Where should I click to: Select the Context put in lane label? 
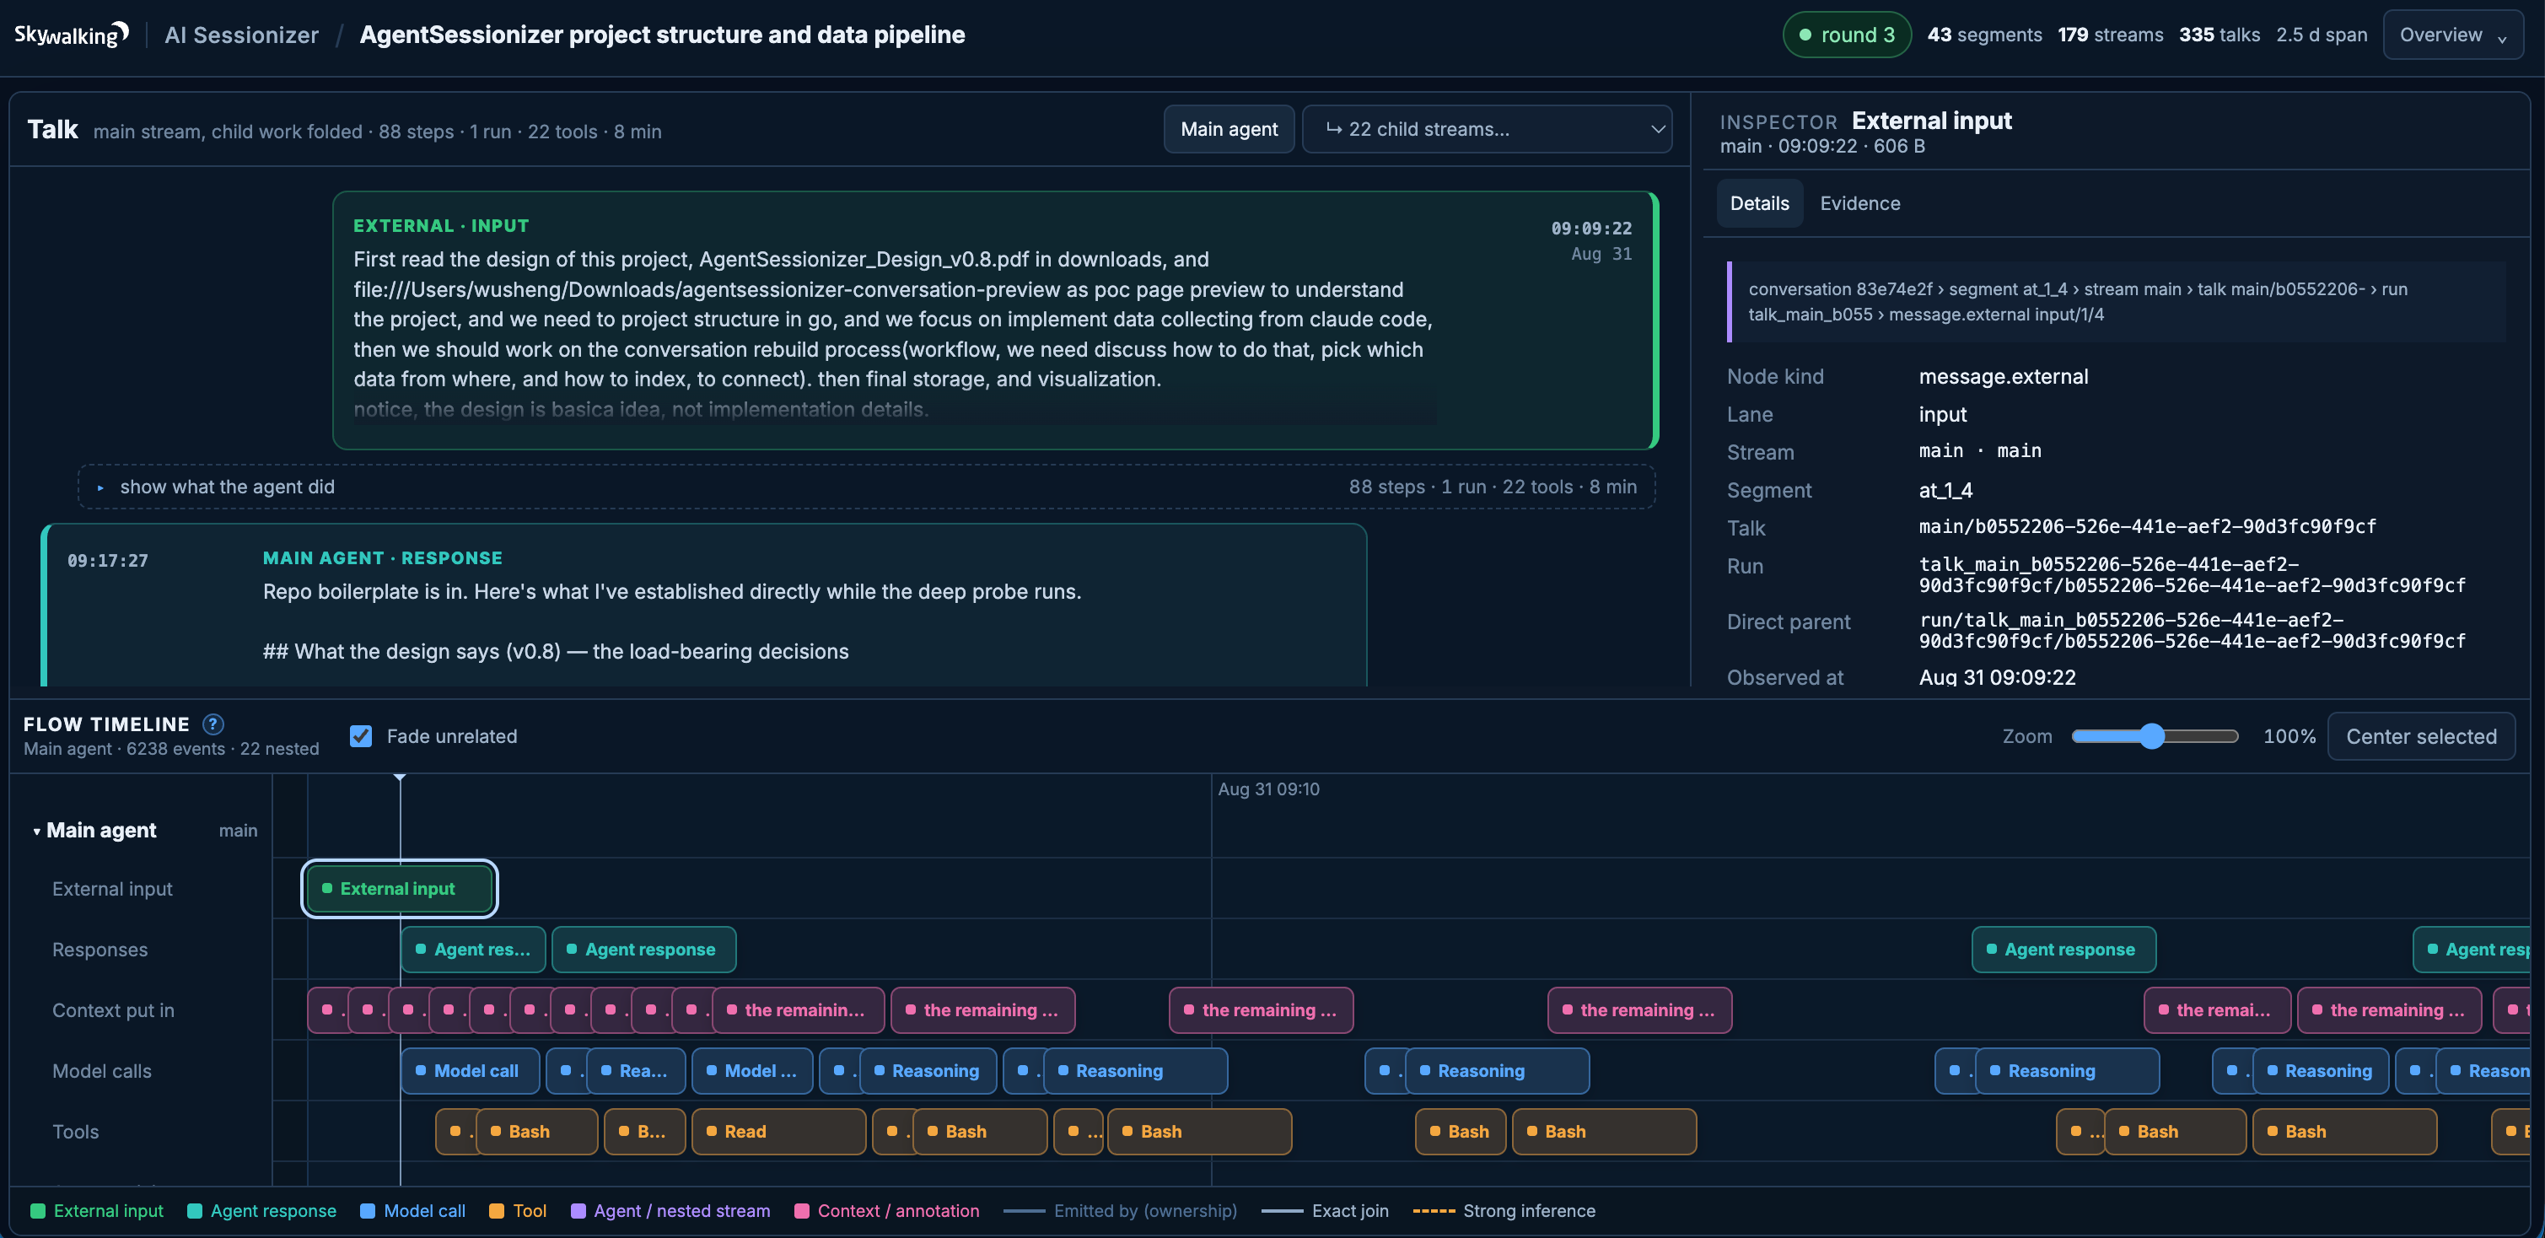(113, 1009)
